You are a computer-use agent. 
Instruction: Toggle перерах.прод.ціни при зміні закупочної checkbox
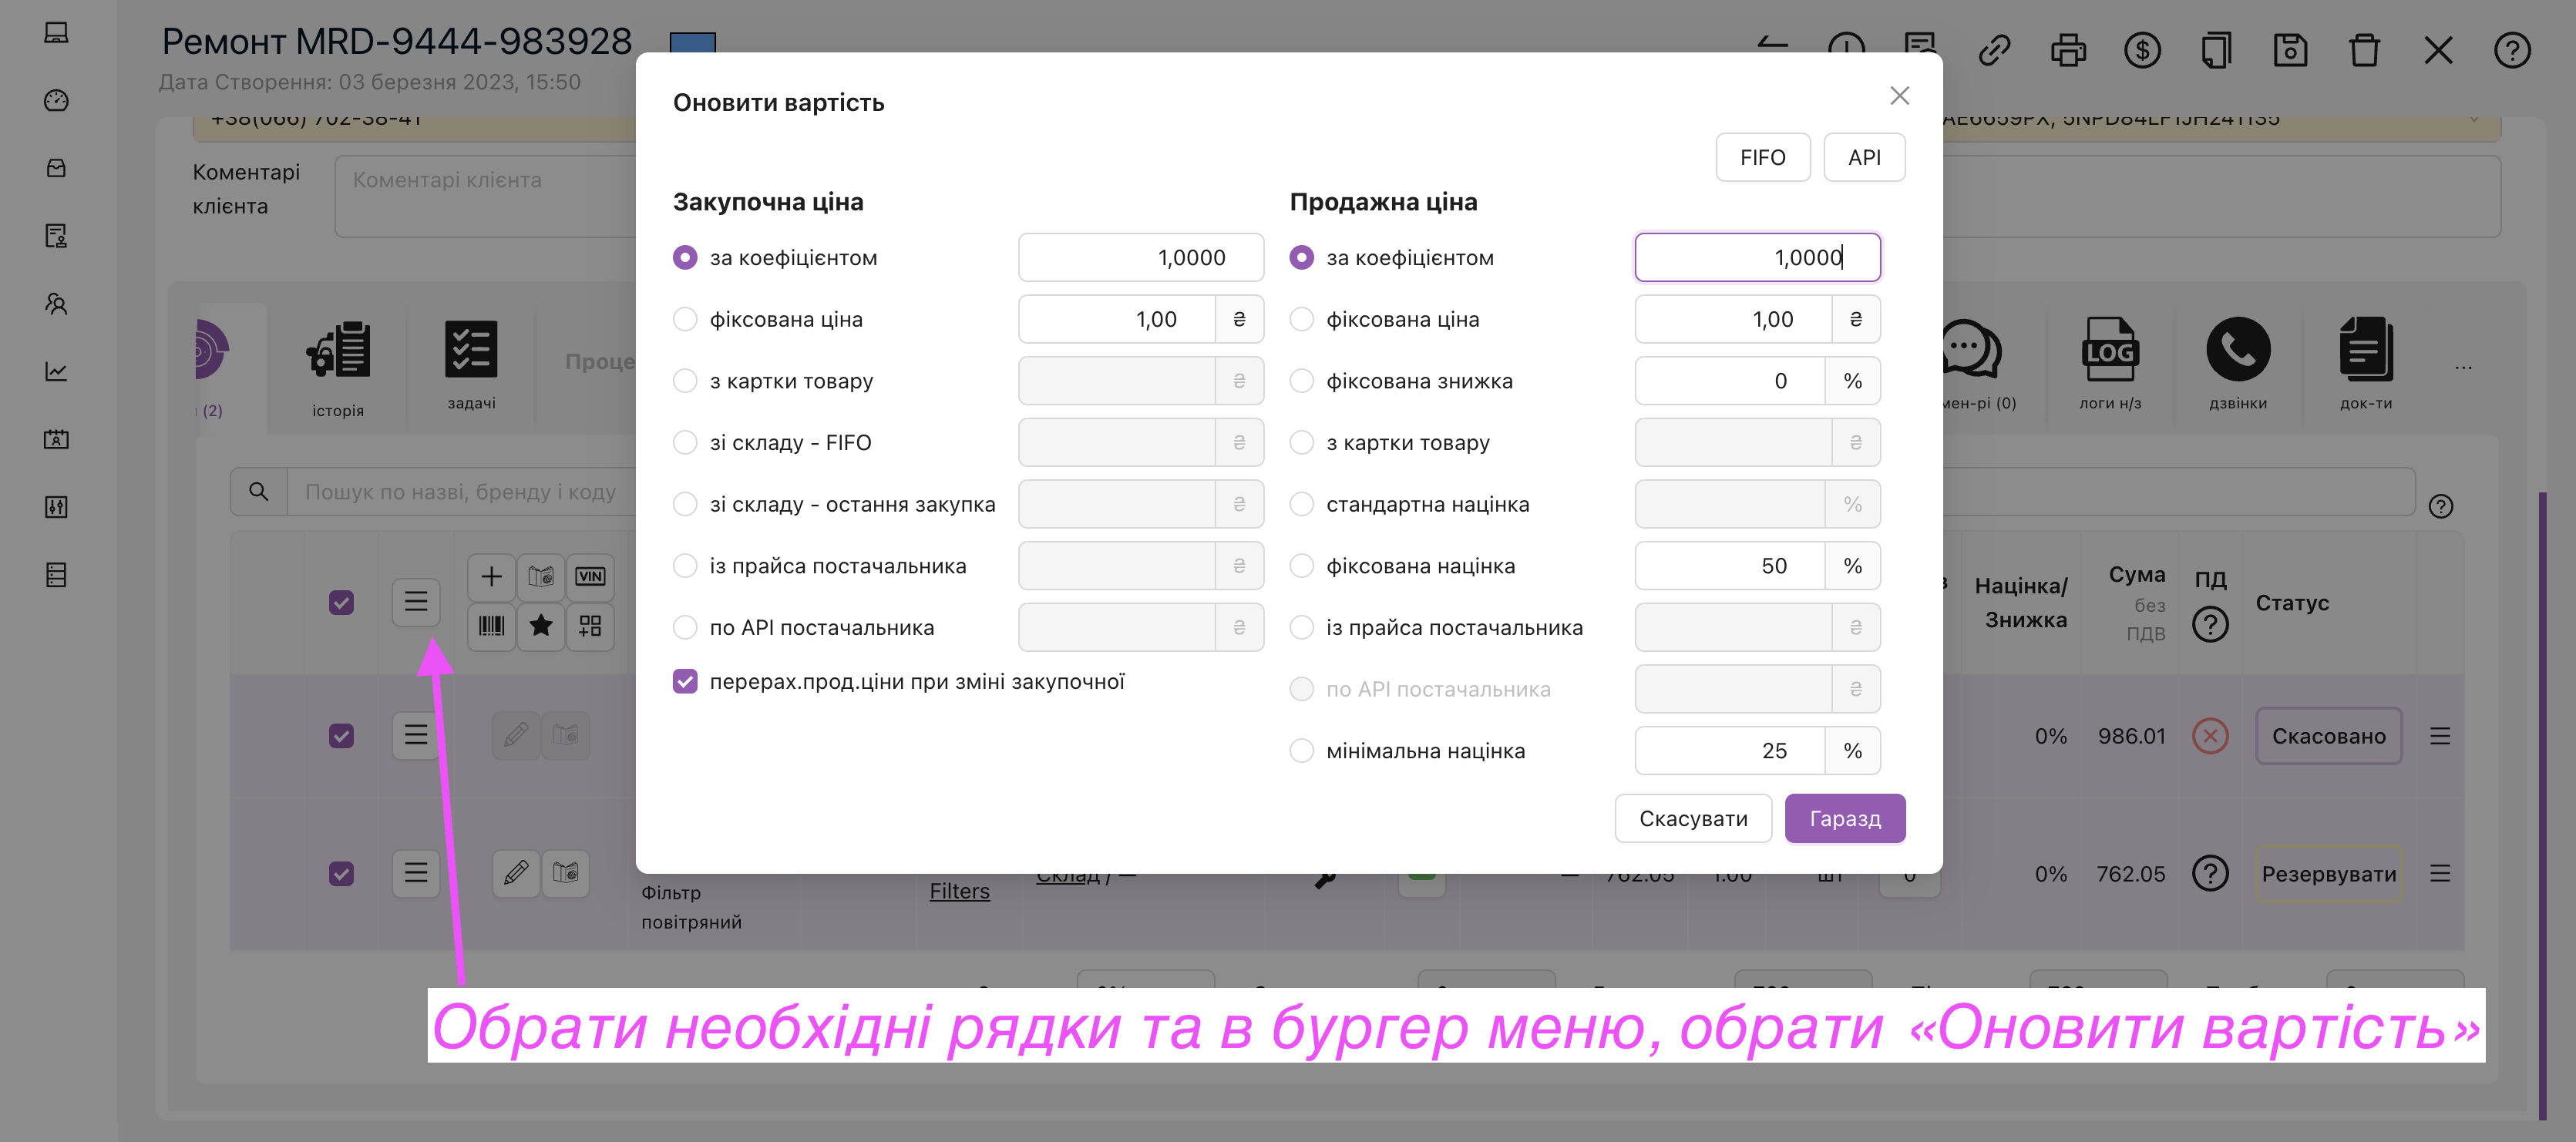[685, 682]
